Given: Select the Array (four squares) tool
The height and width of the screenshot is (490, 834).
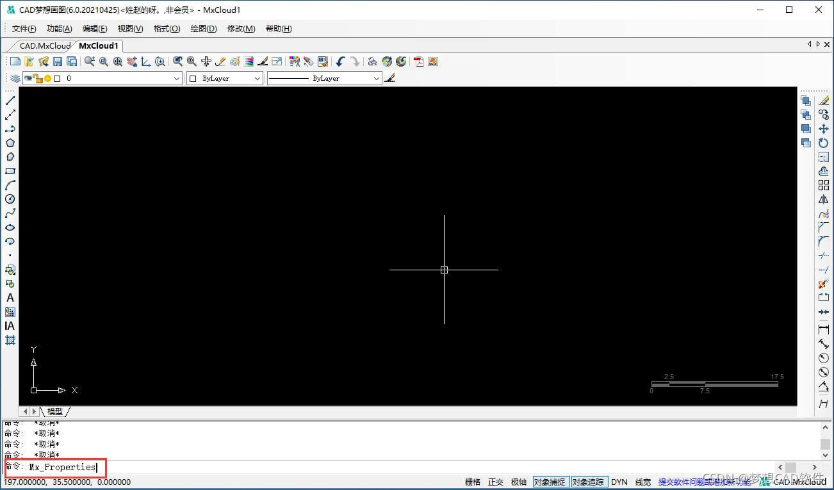Looking at the screenshot, I should 824,185.
